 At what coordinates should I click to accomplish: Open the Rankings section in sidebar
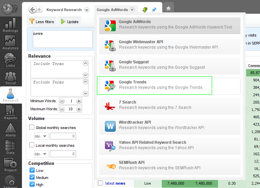pyautogui.click(x=10, y=25)
